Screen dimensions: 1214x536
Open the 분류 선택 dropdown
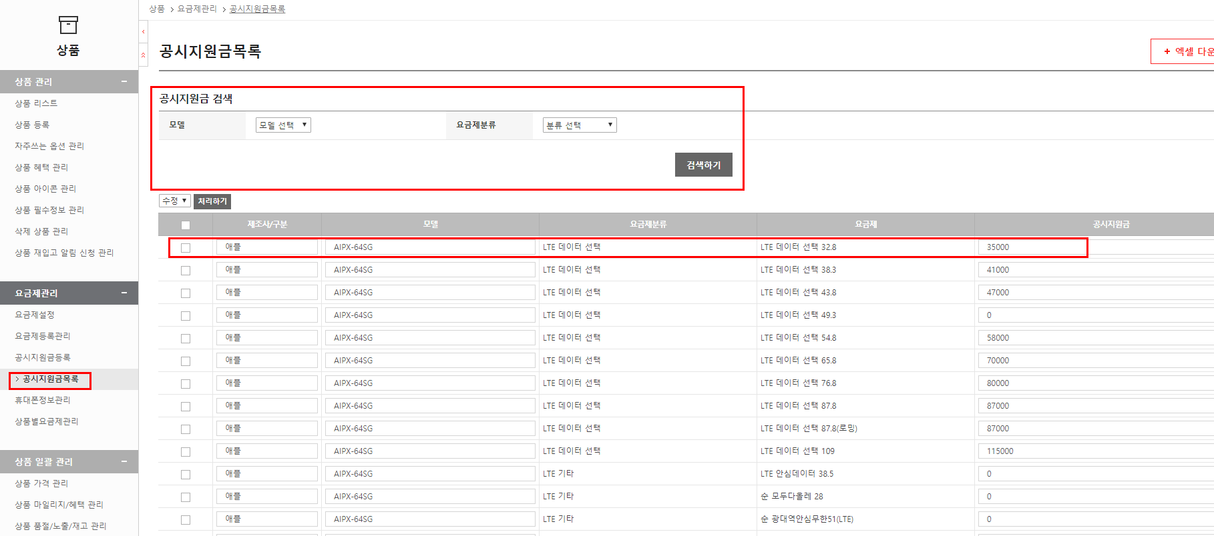click(x=579, y=125)
